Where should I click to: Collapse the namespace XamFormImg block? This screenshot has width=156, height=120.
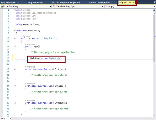pyautogui.click(x=15, y=31)
